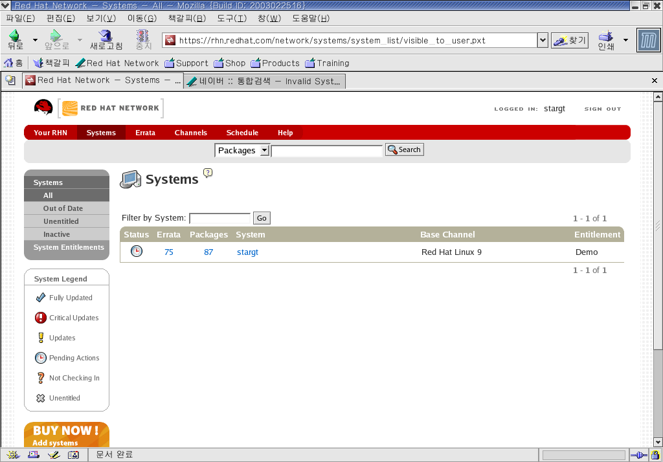Open Navigator from the status bar component icon

(13, 455)
